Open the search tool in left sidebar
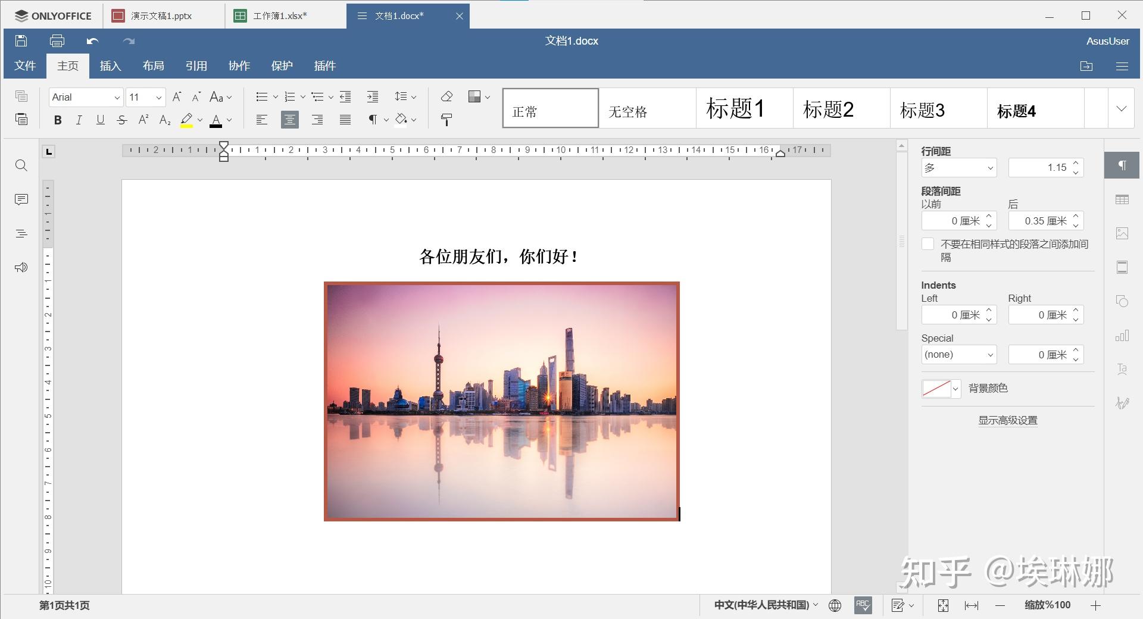The height and width of the screenshot is (619, 1143). pos(21,165)
